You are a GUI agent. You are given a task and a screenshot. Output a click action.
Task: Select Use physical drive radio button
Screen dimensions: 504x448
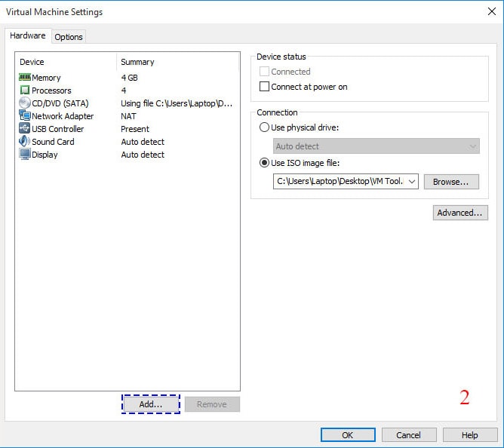pos(264,127)
